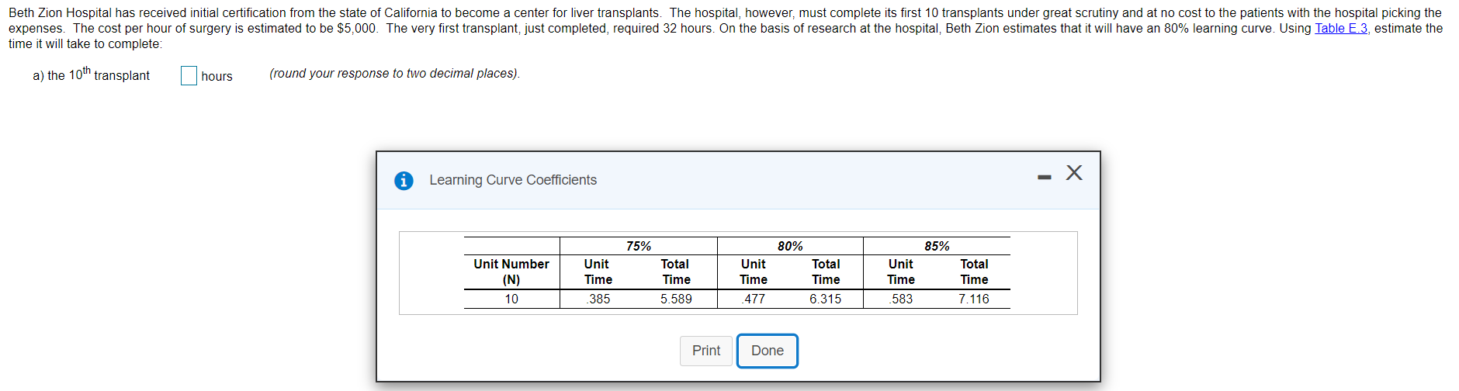Click the blue info icon in the dialog
The height and width of the screenshot is (391, 1459).
[x=404, y=181]
